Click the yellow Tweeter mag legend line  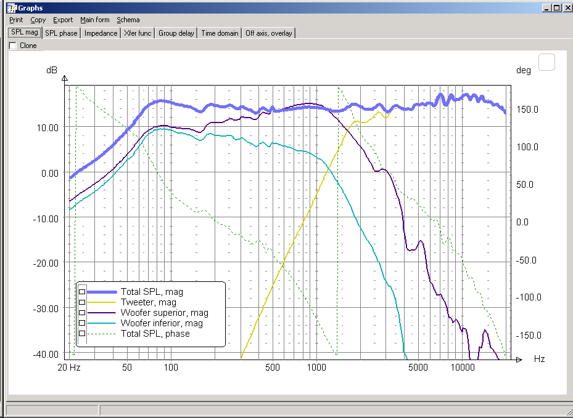click(102, 302)
